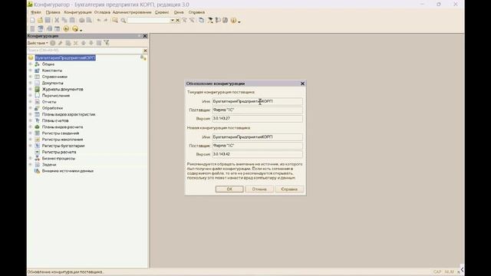Click the filter funnel icon in Конфигурация panel
This screenshot has height=276, width=491.
coord(107,43)
